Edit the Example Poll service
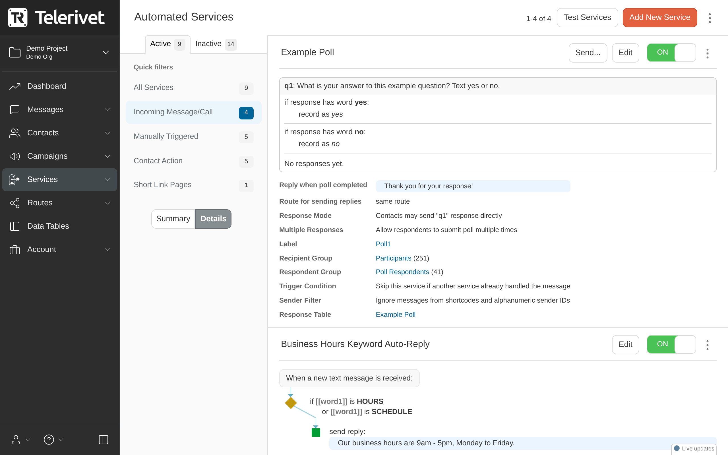 click(x=625, y=53)
